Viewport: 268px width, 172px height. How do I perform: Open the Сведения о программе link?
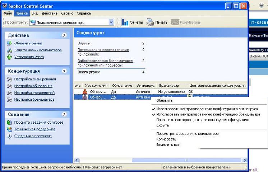tap(33, 136)
